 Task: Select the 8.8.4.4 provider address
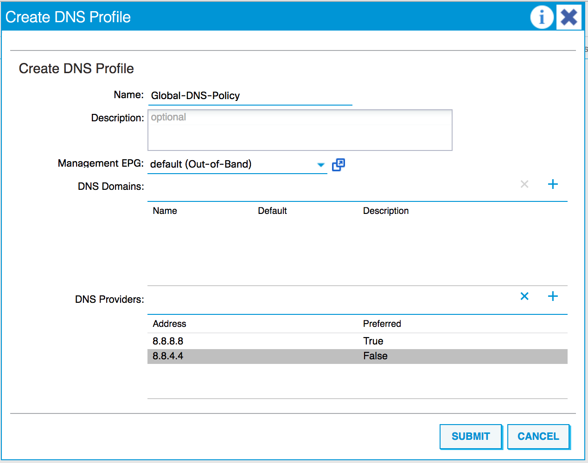tap(168, 356)
